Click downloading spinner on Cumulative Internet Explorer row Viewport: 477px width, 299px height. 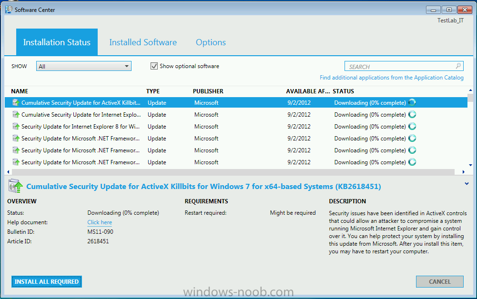[x=412, y=115]
